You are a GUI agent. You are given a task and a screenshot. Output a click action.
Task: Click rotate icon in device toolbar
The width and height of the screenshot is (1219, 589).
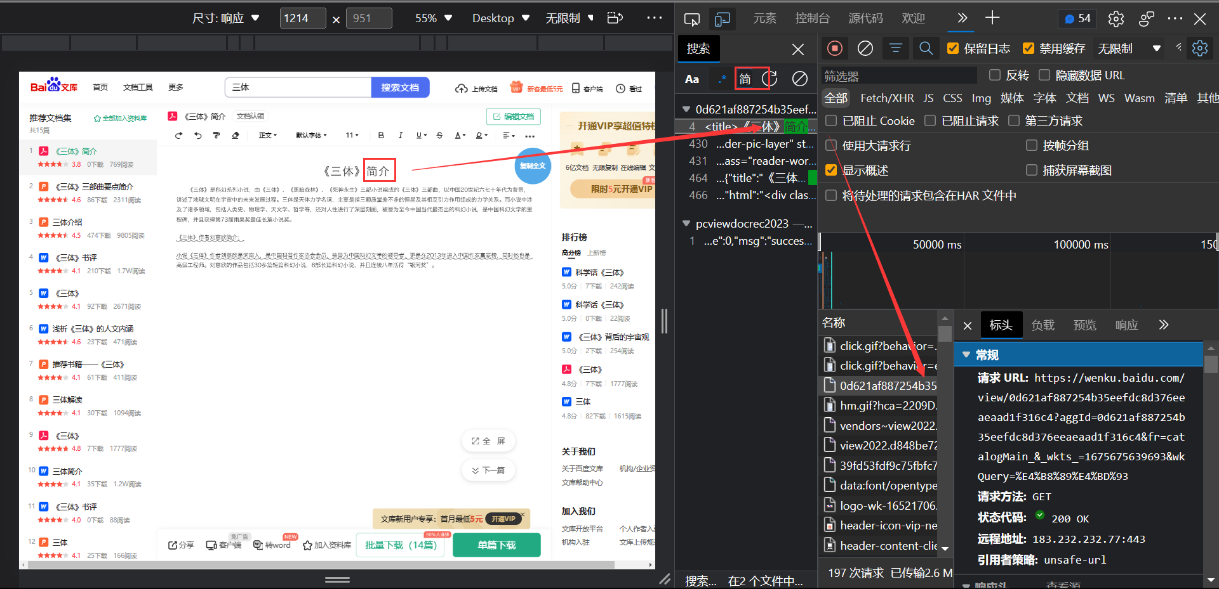(615, 18)
